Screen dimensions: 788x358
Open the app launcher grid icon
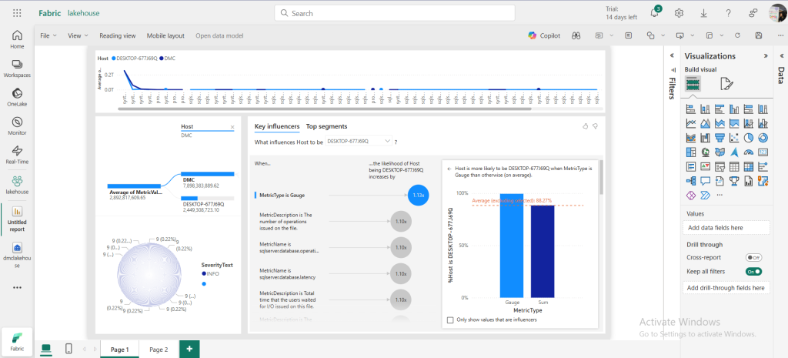pyautogui.click(x=17, y=13)
